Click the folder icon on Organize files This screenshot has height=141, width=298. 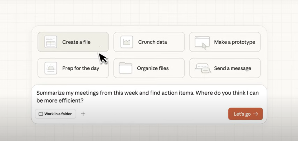[x=125, y=68]
